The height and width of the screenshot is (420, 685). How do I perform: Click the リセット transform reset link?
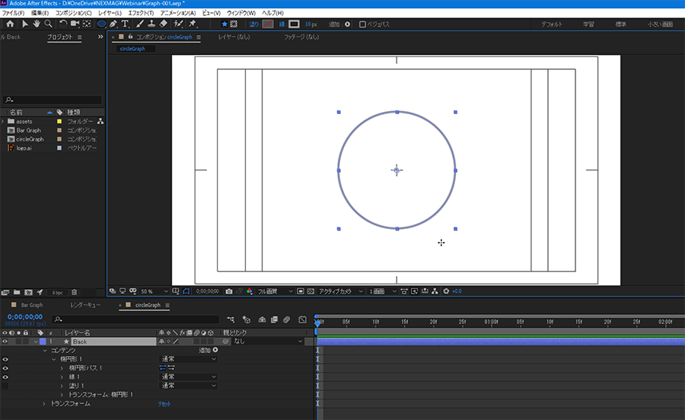[x=164, y=404]
